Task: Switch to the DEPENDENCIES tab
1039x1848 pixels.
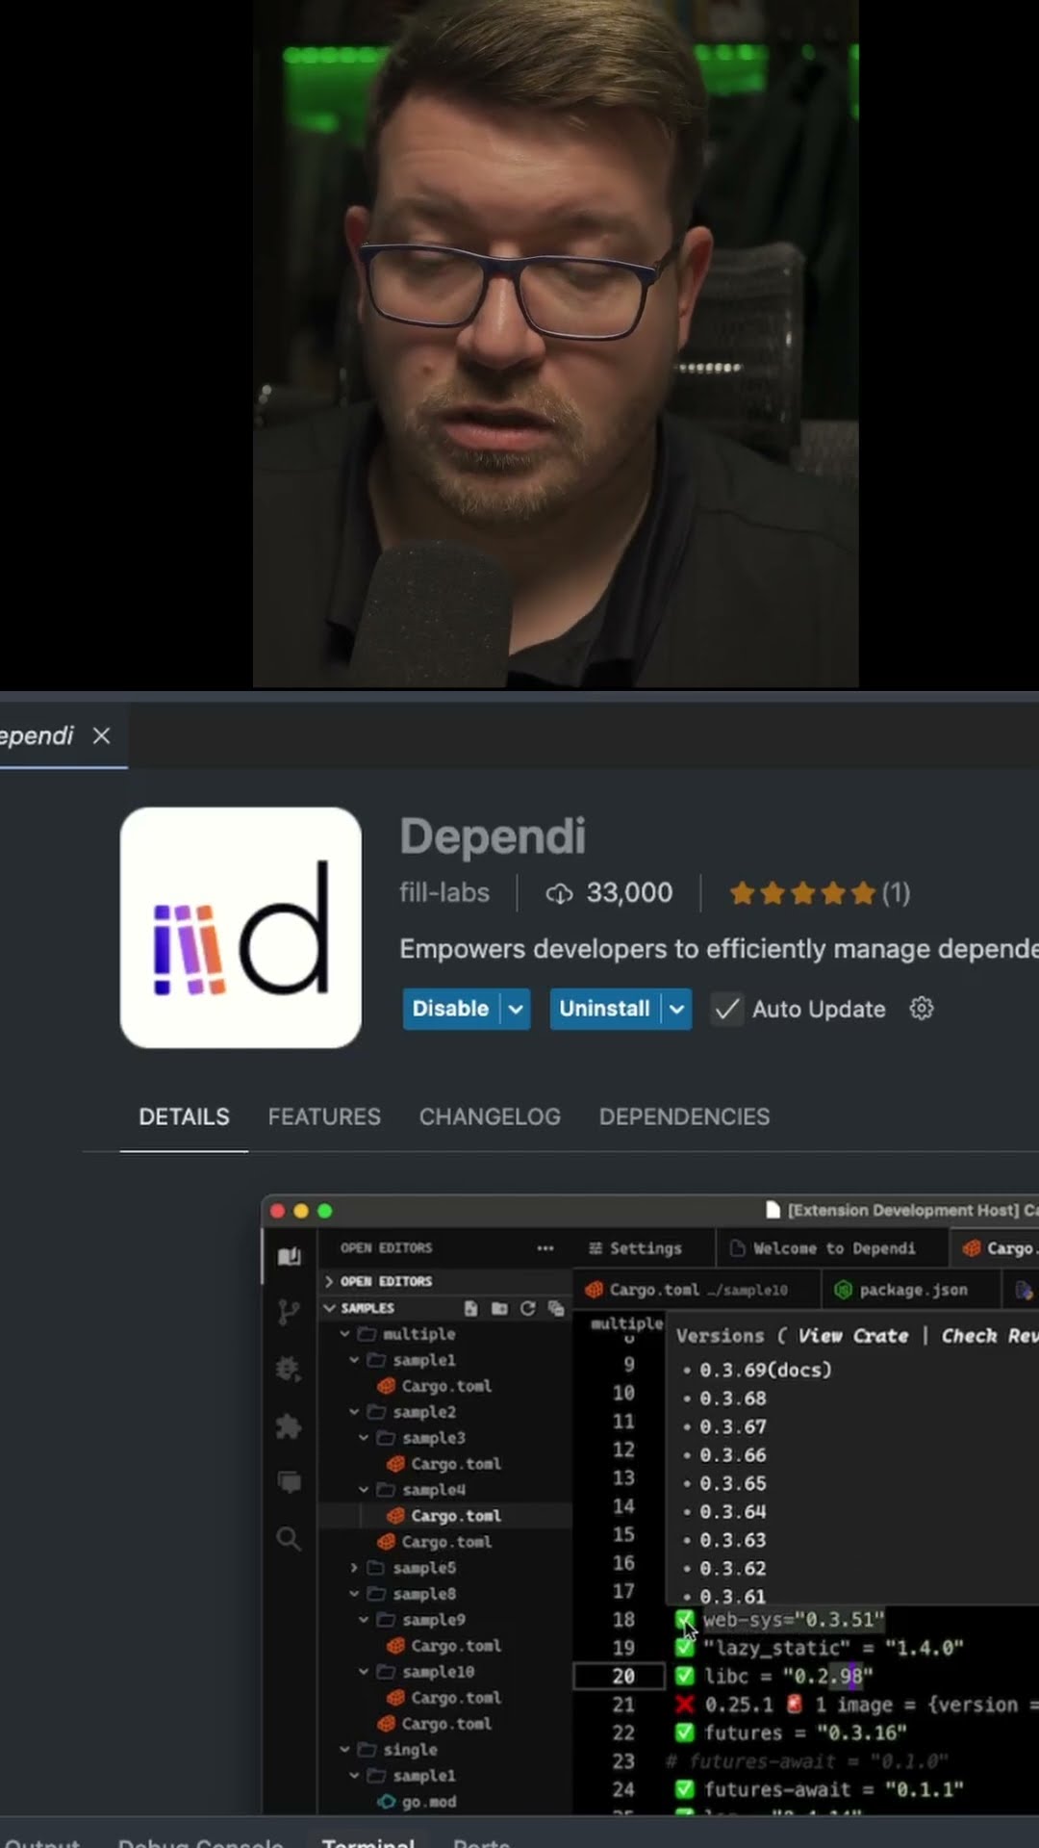Action: [684, 1116]
